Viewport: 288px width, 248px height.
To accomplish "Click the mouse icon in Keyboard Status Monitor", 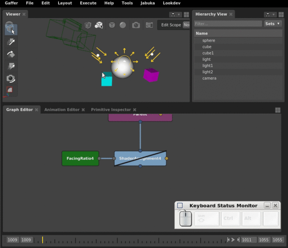I will (x=185, y=218).
